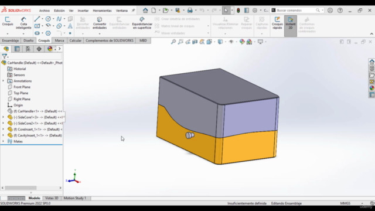Print the document with Print icon
The image size is (375, 211).
tap(190, 11)
